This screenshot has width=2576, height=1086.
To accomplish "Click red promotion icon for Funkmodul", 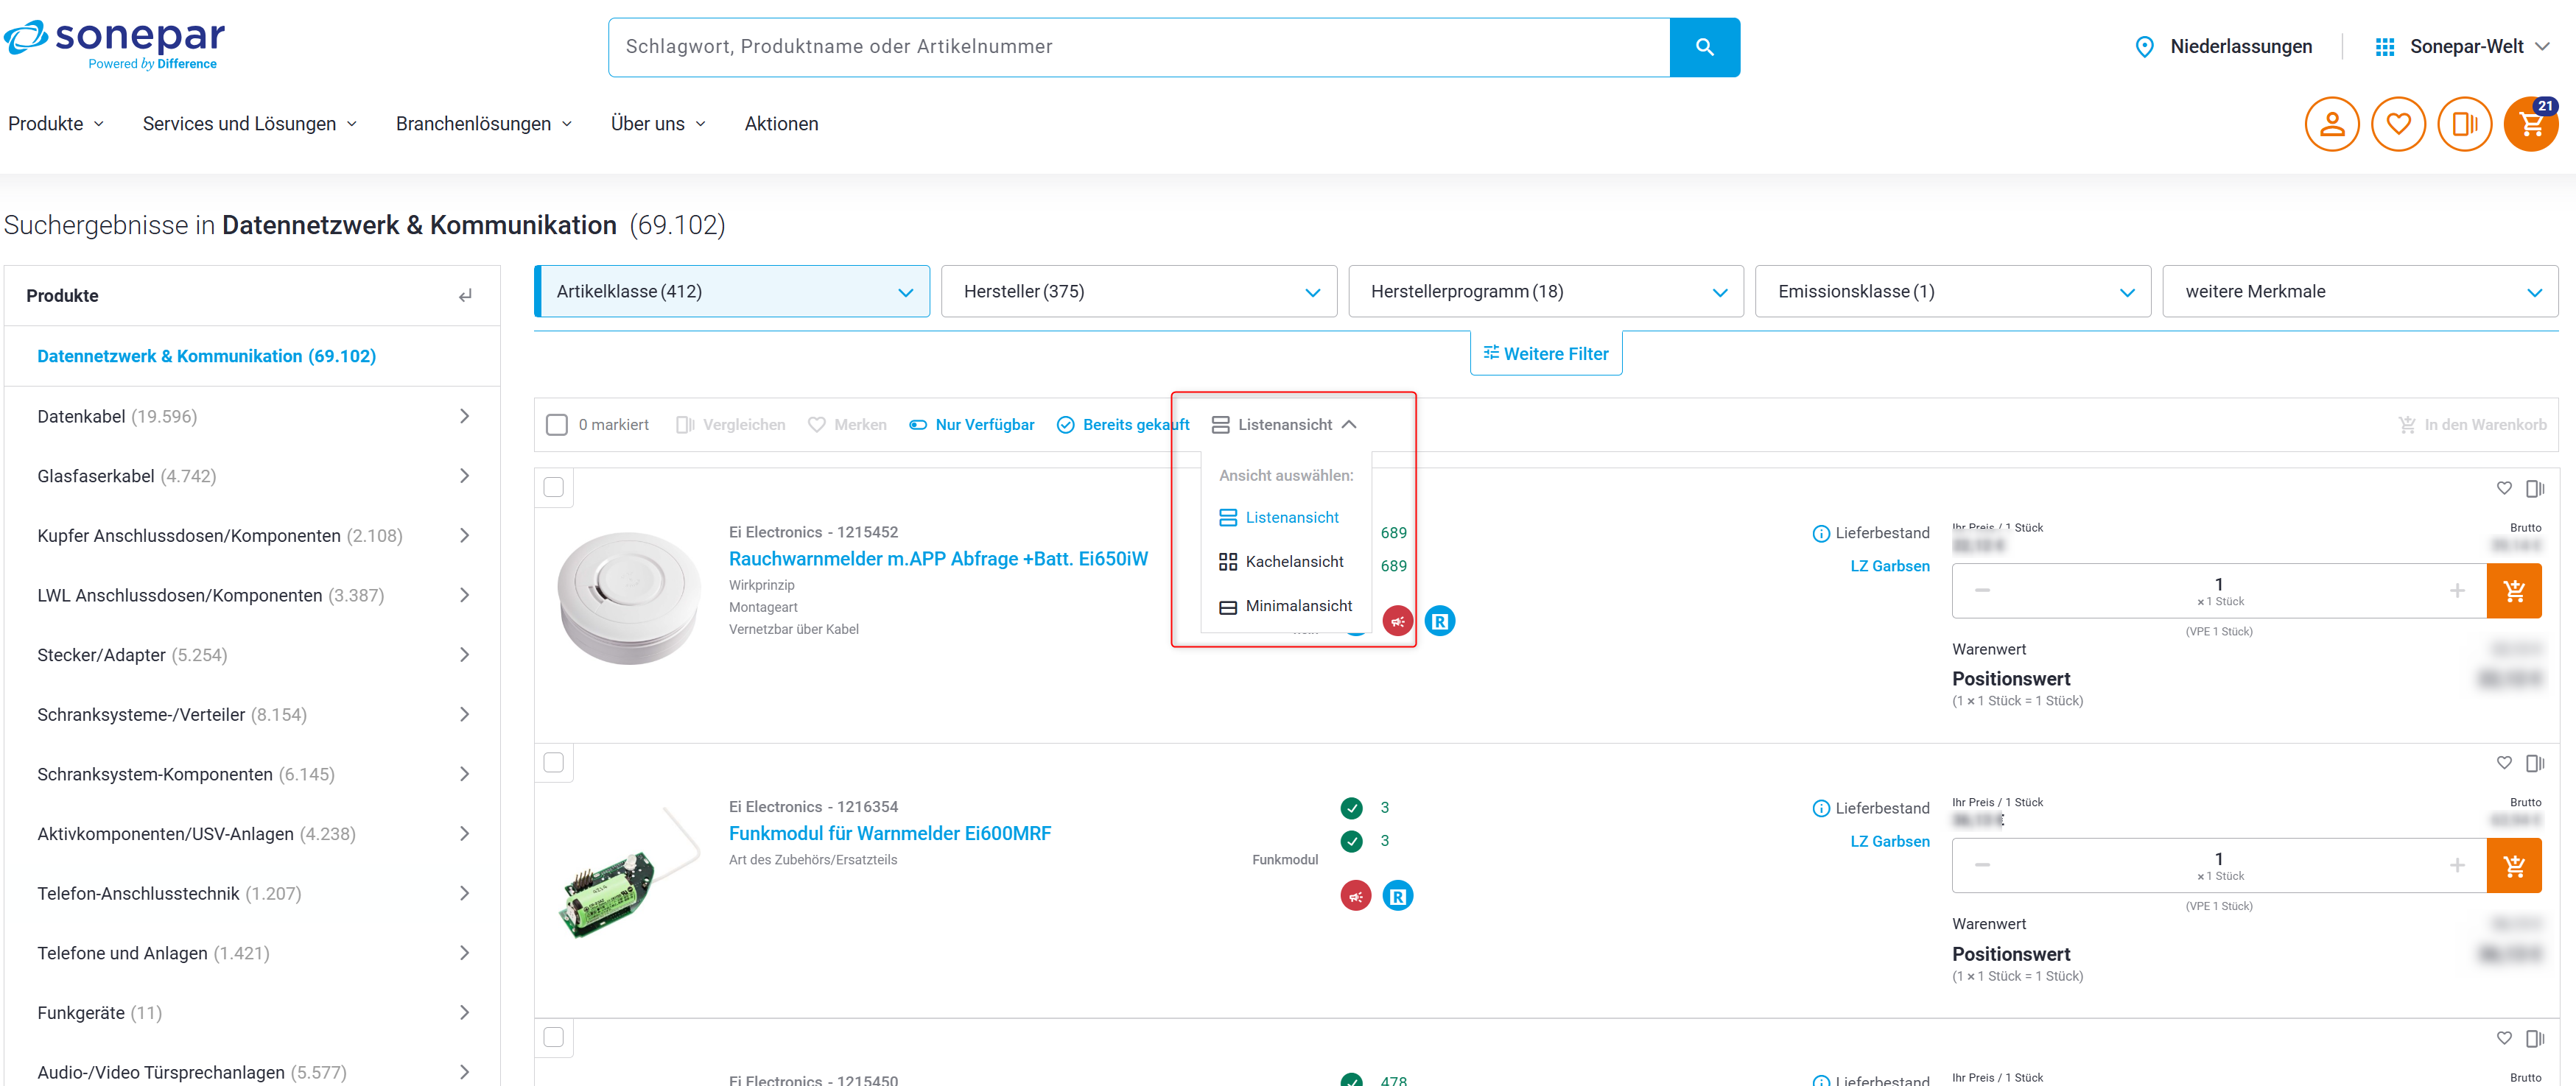I will [x=1355, y=896].
